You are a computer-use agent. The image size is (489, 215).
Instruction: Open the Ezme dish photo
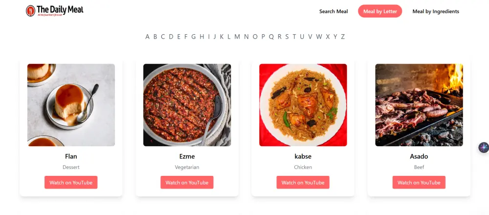(x=187, y=105)
